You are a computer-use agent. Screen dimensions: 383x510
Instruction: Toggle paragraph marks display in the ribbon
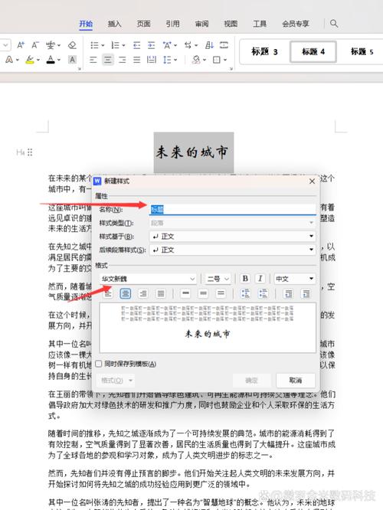pos(224,45)
